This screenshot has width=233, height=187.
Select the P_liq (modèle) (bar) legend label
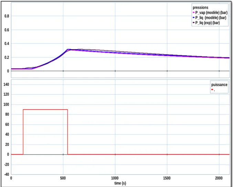(x=211, y=18)
